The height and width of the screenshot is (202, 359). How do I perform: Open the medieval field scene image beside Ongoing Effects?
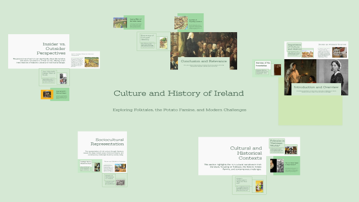120,22
